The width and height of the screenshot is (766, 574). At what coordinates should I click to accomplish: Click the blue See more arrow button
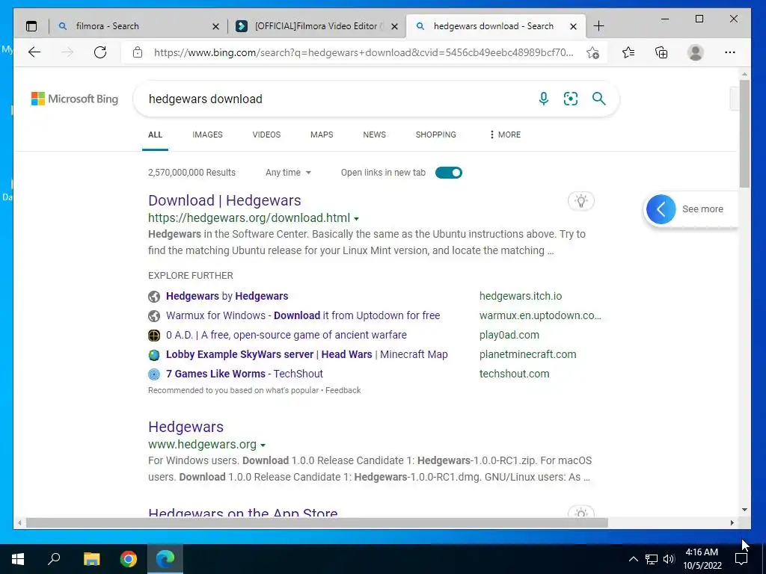[x=661, y=209]
